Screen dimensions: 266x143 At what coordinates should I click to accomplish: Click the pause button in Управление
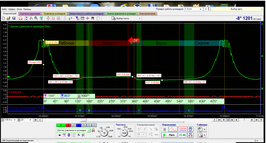[x=164, y=129]
